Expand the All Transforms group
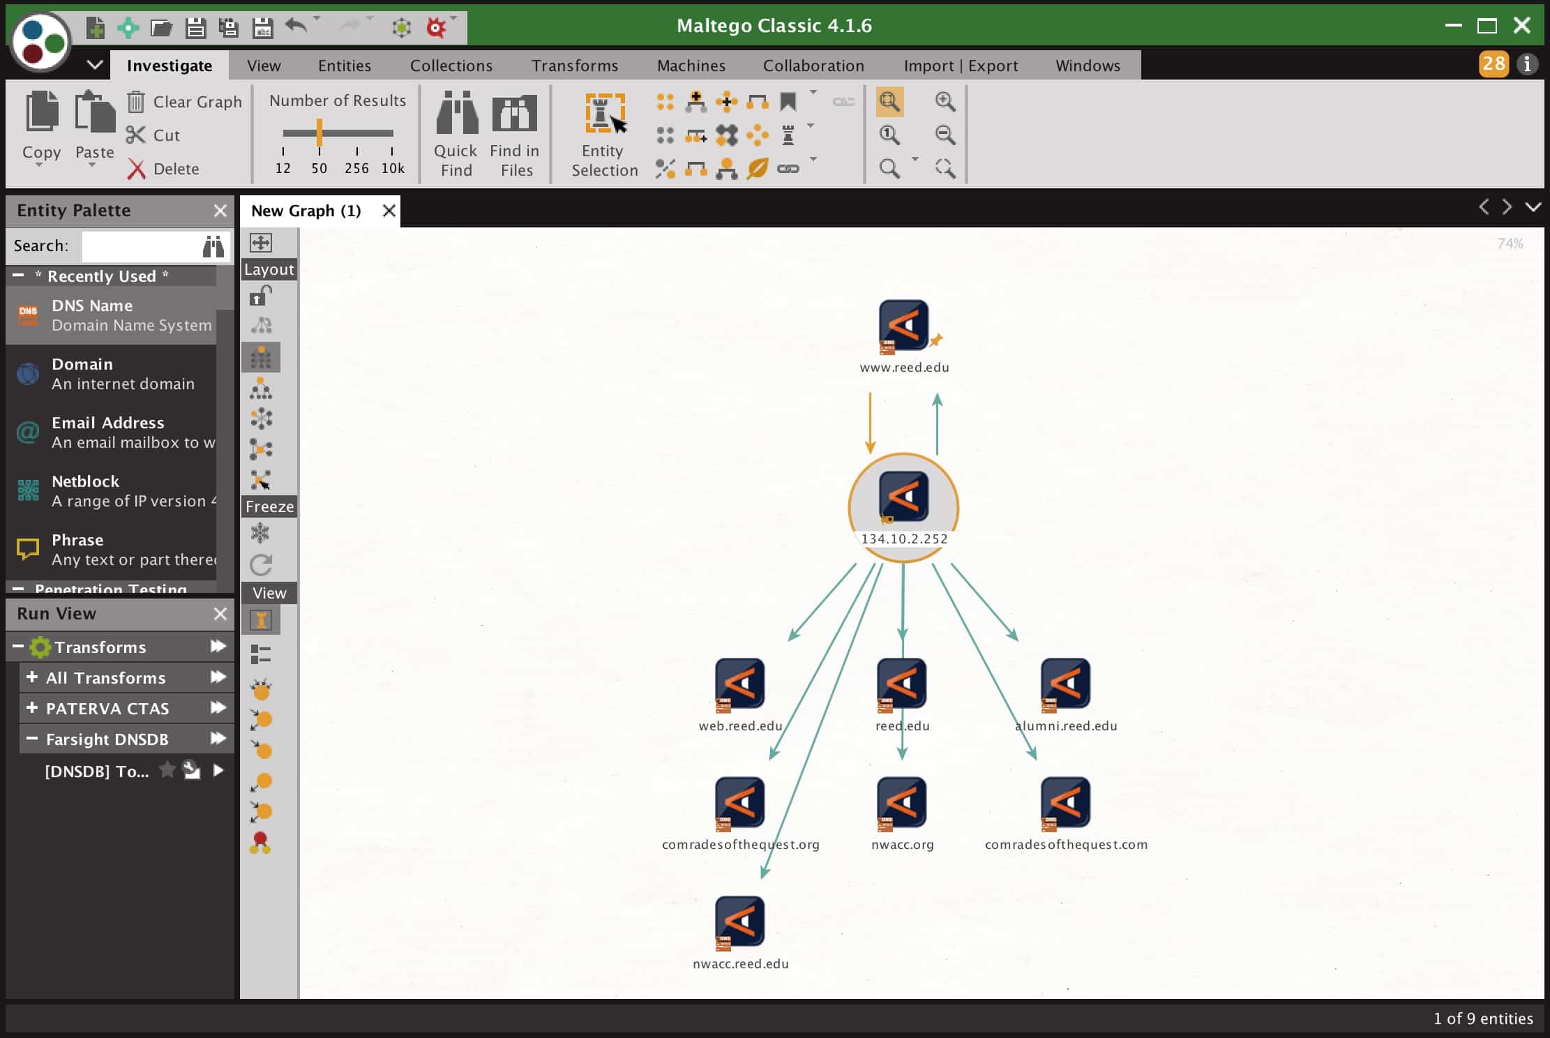Viewport: 1550px width, 1038px height. [32, 677]
